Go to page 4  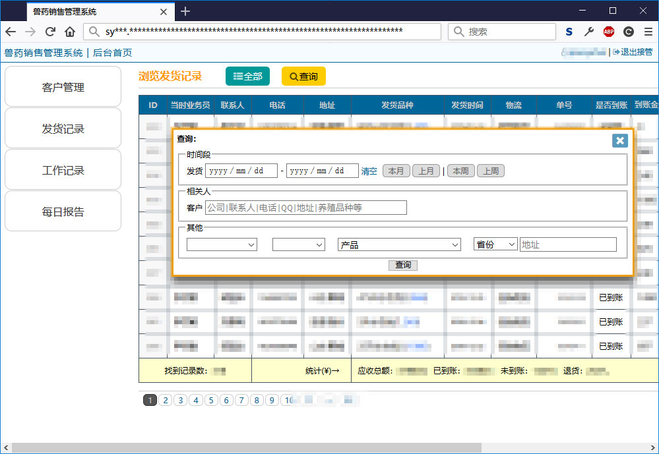(196, 400)
